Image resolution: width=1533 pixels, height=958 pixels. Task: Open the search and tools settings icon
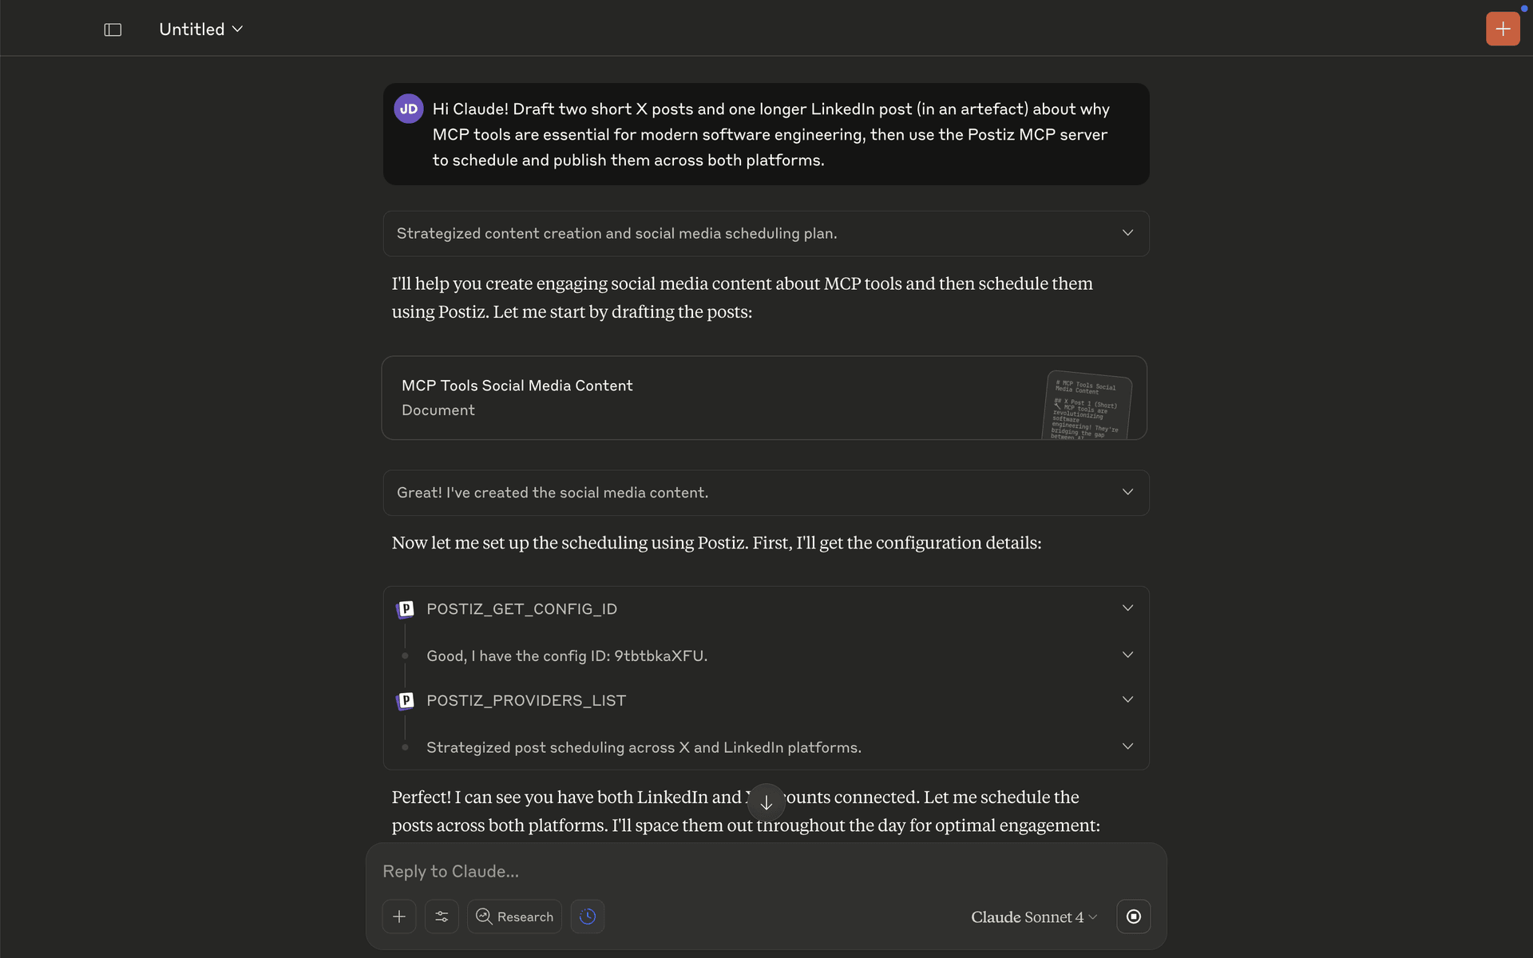(442, 916)
